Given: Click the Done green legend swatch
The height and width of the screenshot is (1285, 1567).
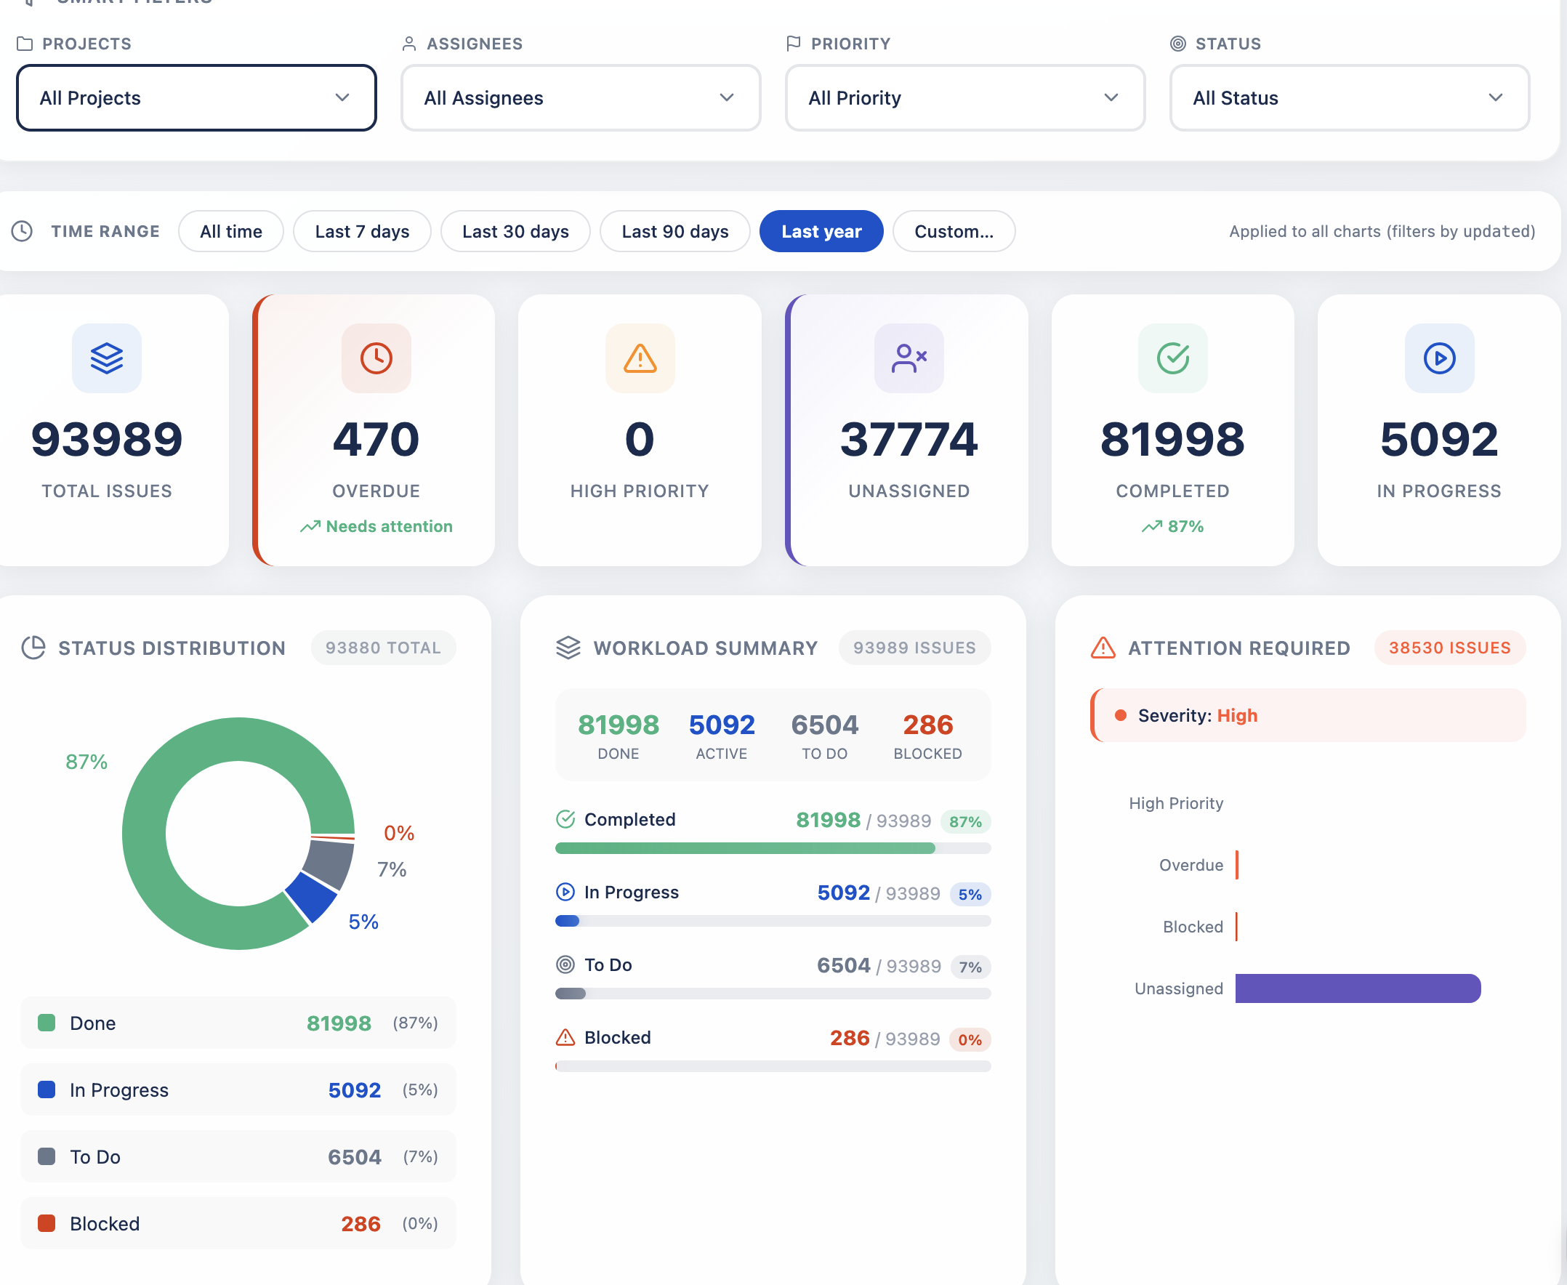Looking at the screenshot, I should [x=47, y=1023].
